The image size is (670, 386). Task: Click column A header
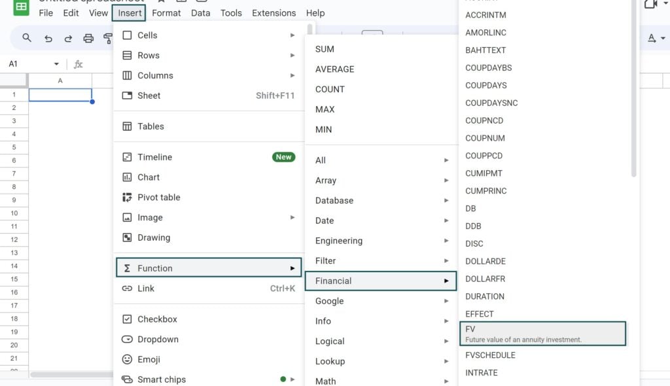(60, 80)
